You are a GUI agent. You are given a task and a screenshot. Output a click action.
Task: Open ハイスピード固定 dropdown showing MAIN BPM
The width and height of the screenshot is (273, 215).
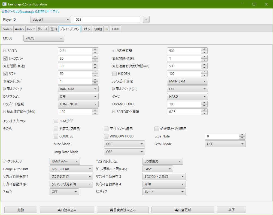187,81
